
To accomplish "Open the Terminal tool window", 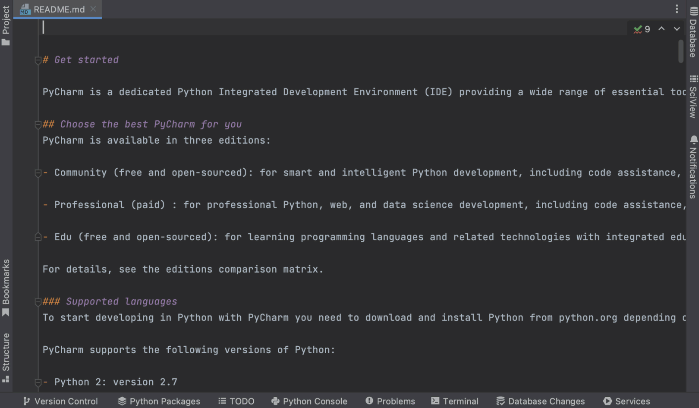I will (x=455, y=401).
